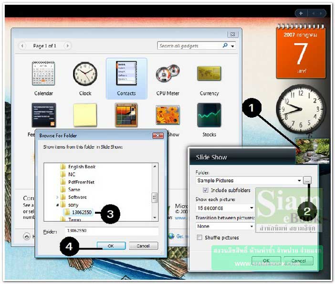Go to next gadget page

[x=67, y=45]
